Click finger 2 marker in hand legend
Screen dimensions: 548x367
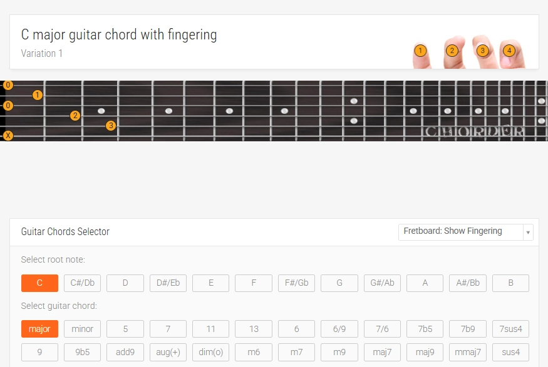tap(452, 51)
